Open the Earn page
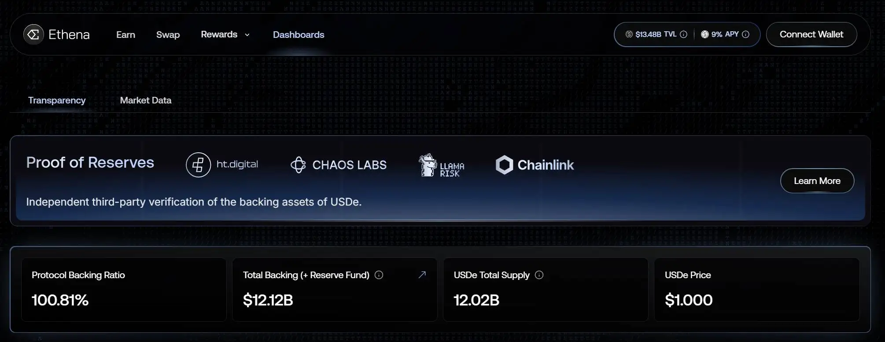The width and height of the screenshot is (885, 342). pos(125,35)
